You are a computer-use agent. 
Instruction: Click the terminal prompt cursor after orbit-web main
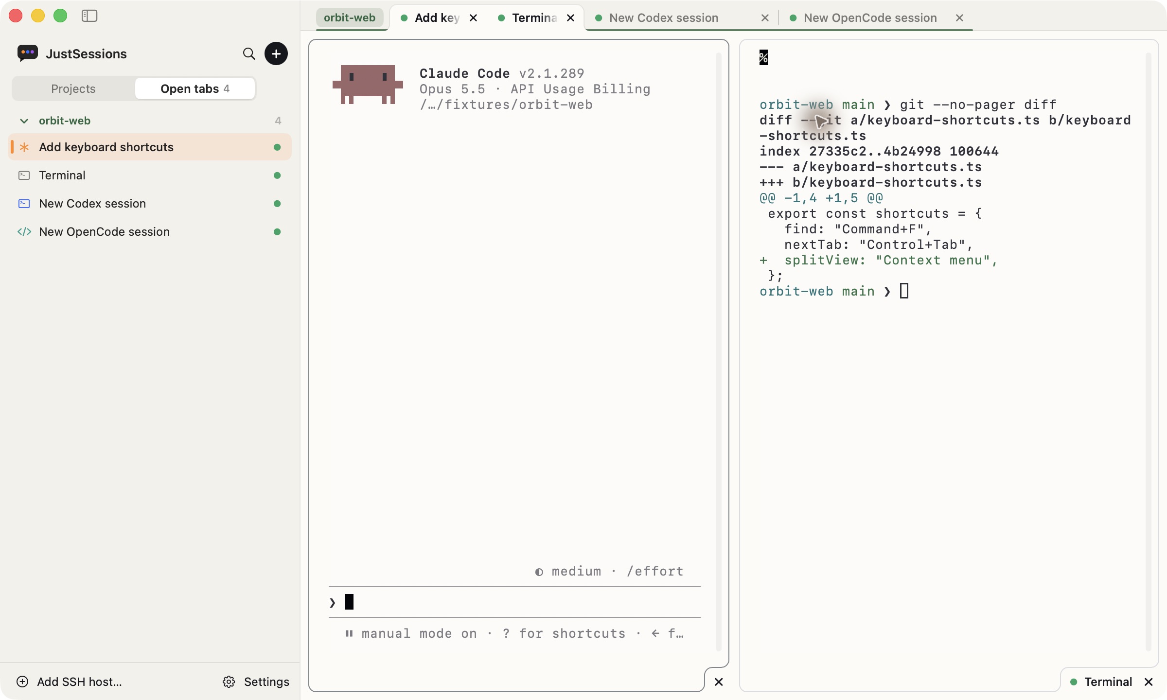(904, 291)
